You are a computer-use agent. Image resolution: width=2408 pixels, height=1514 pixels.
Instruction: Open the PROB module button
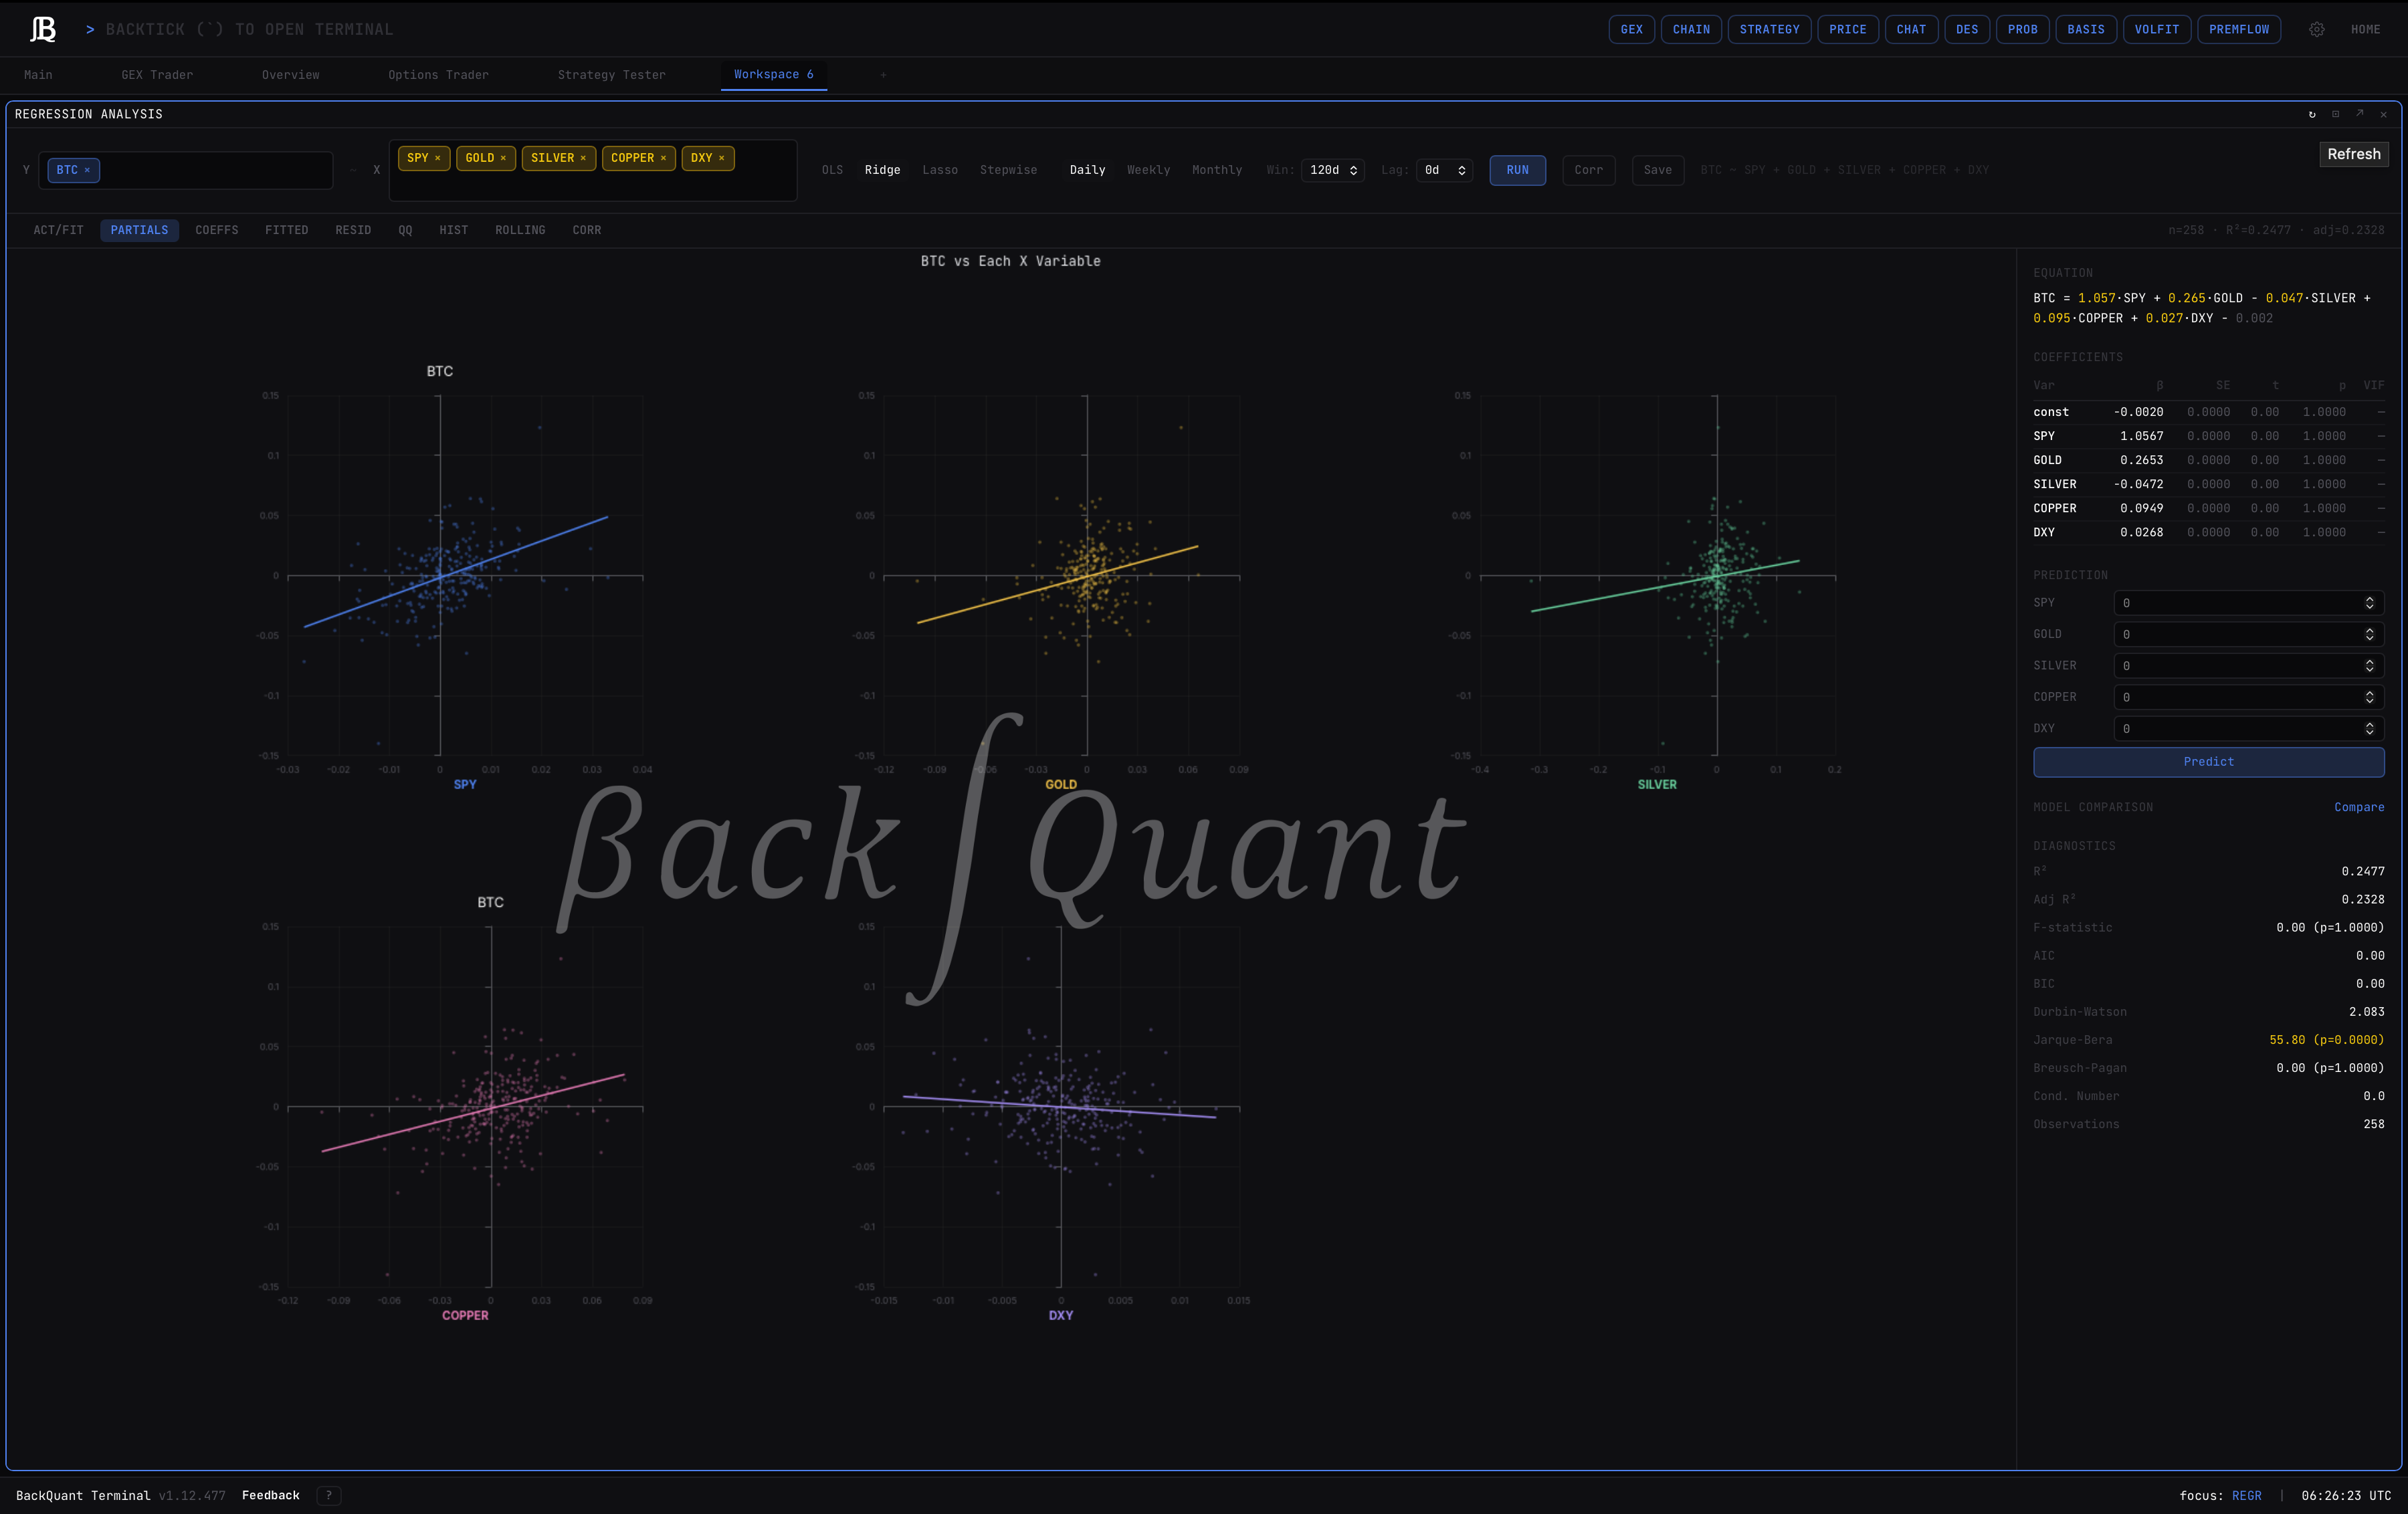point(2022,30)
